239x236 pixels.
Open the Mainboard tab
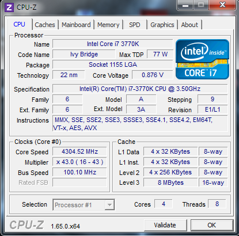pyautogui.click(x=76, y=25)
